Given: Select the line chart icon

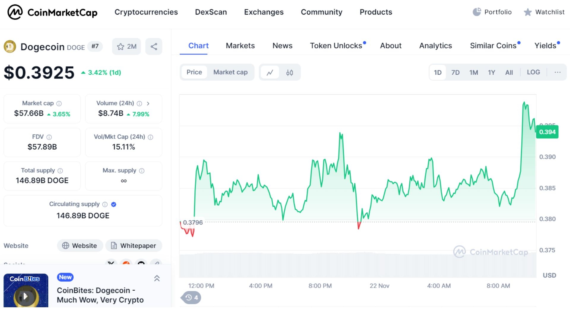Looking at the screenshot, I should tap(270, 72).
